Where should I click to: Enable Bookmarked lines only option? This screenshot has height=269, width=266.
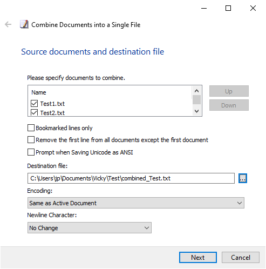tap(31, 128)
